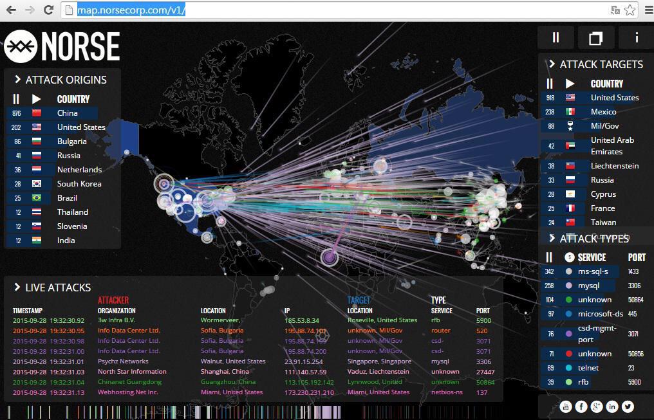Image resolution: width=654 pixels, height=420 pixels.
Task: Pause the Attack Types list
Action: click(549, 257)
